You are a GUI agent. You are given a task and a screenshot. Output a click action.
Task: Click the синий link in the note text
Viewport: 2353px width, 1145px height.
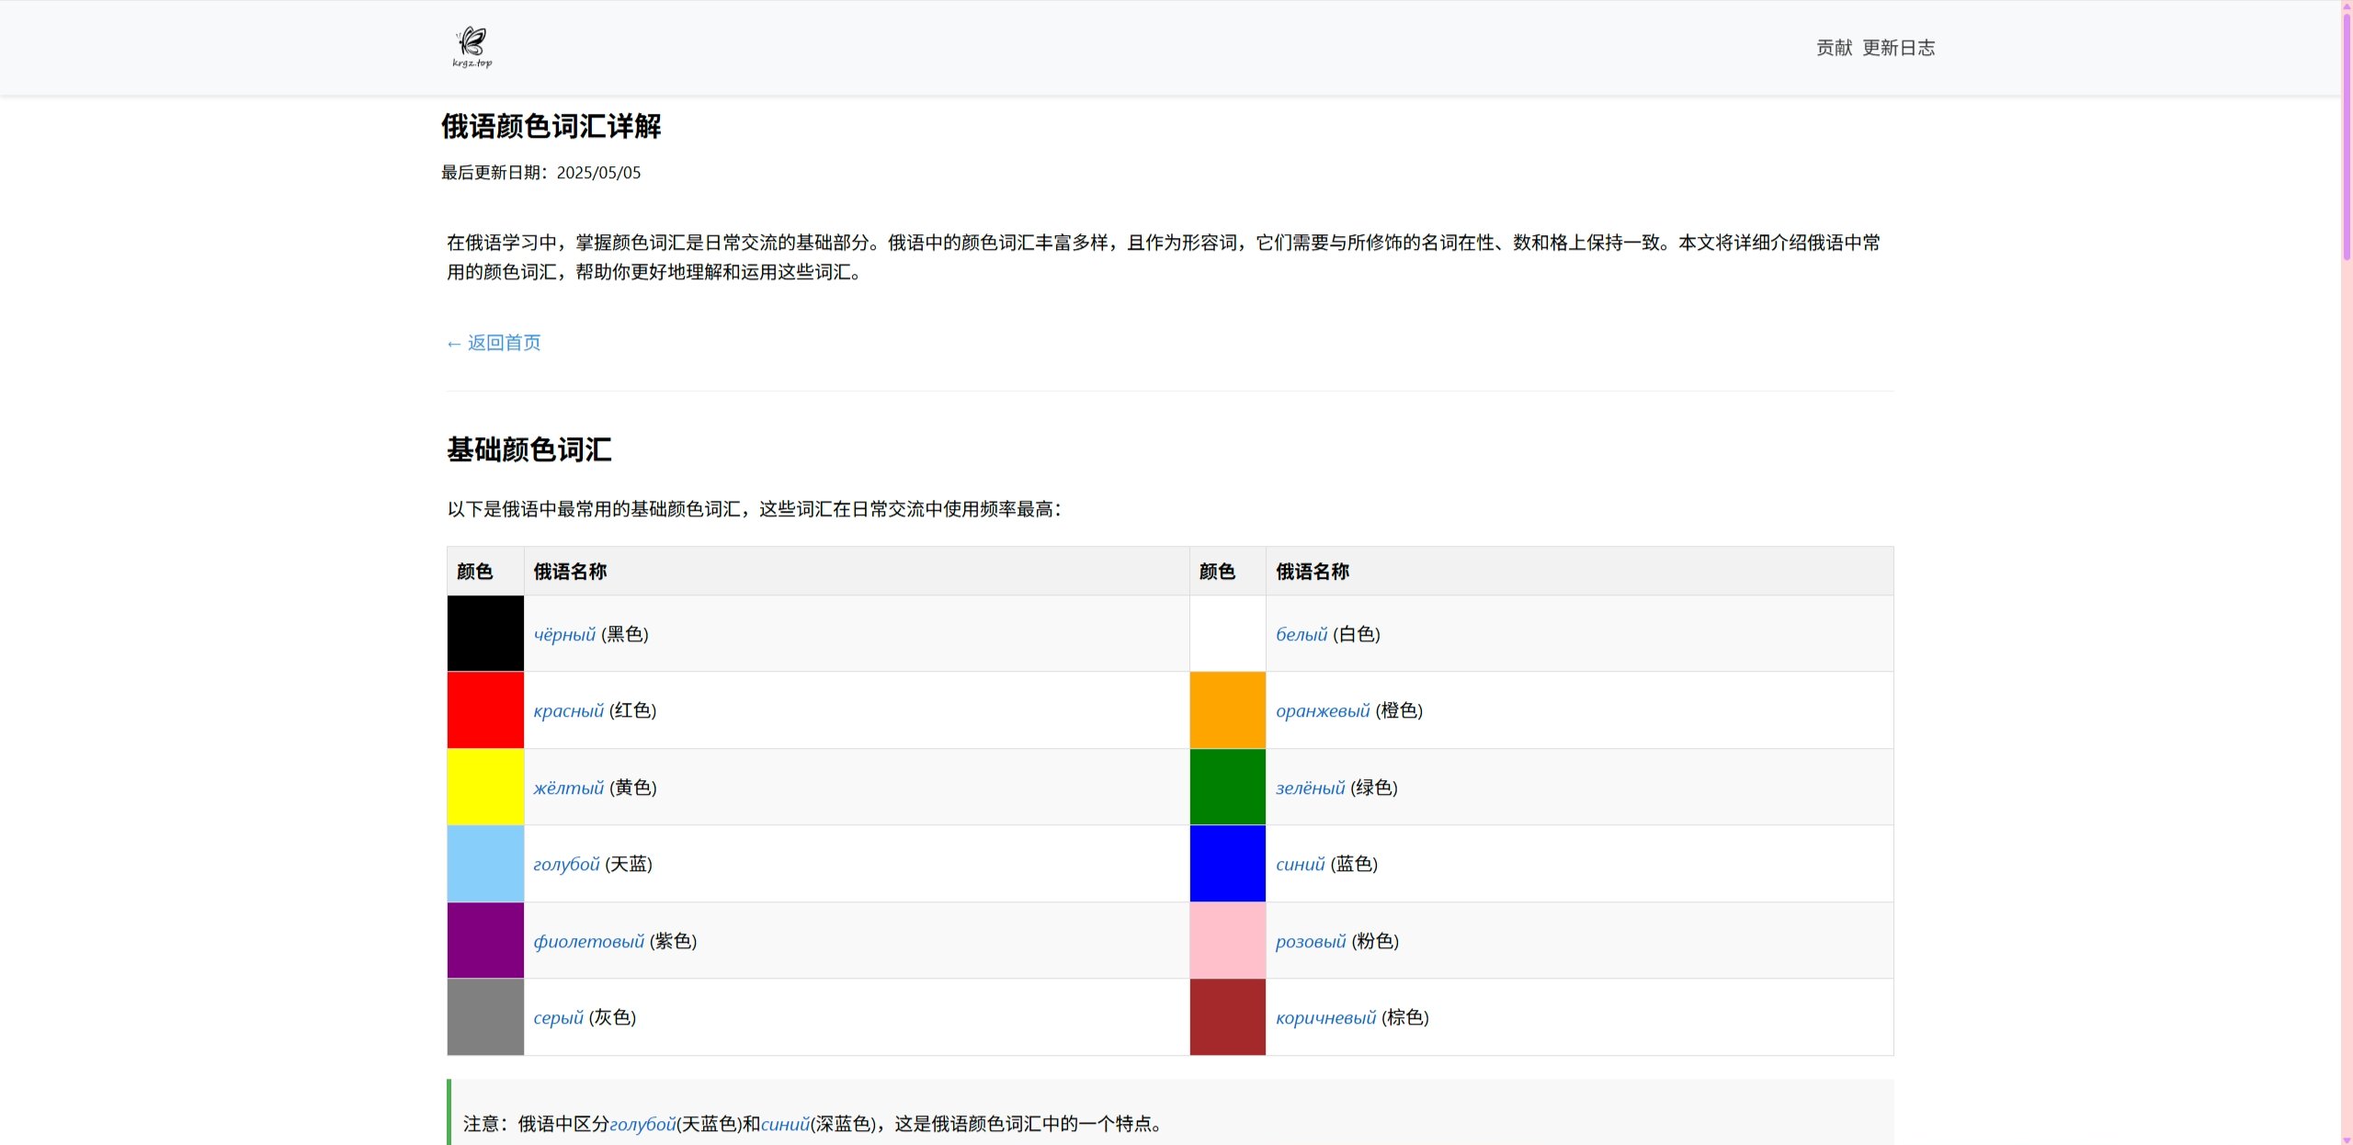(x=783, y=1122)
